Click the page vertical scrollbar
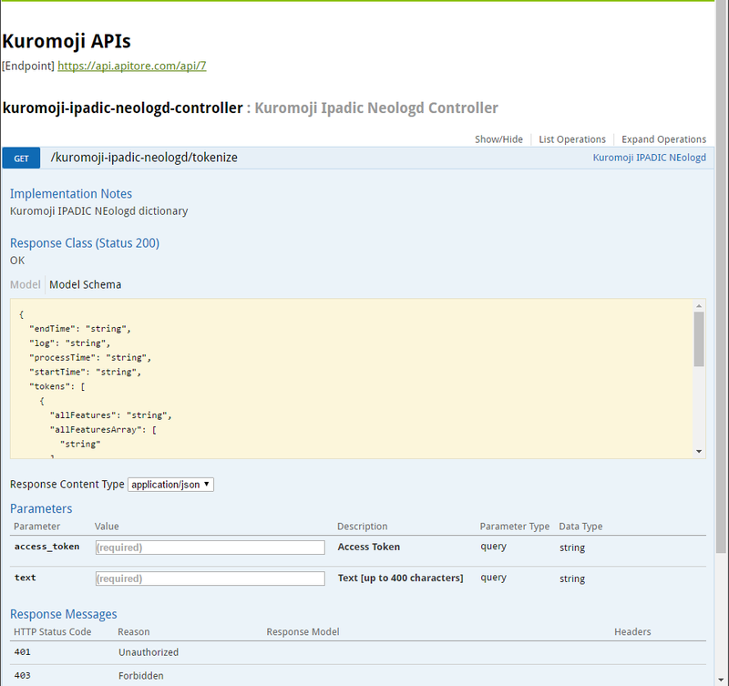This screenshot has width=729, height=686. 721,279
